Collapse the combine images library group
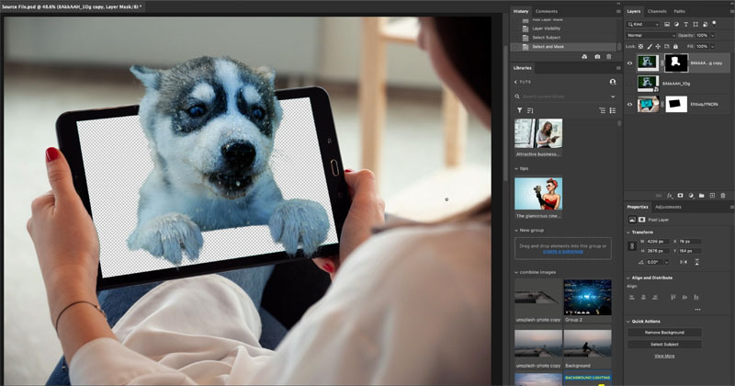The image size is (735, 386). click(x=516, y=272)
